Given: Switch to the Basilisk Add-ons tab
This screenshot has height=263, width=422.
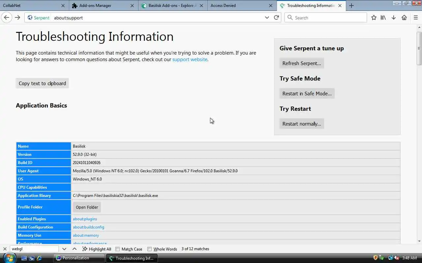Looking at the screenshot, I should [172, 6].
